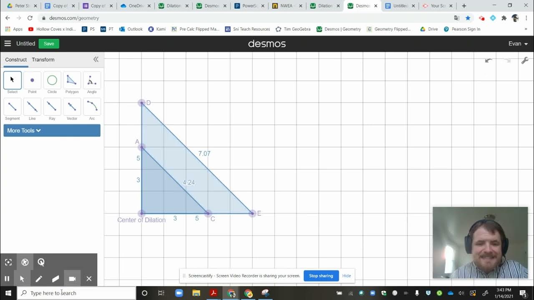This screenshot has width=534, height=300.
Task: Show more bookmarks with the chevron
Action: click(x=526, y=29)
